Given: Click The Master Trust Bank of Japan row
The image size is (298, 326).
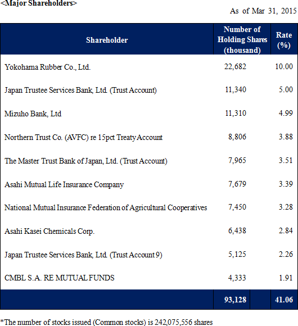Looking at the screenshot, I should (149, 161).
